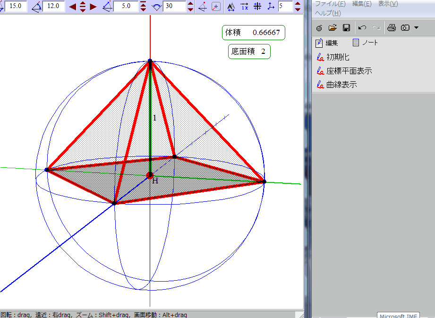Image resolution: width=435 pixels, height=318 pixels.
Task: Switch to the ノート tab
Action: [x=365, y=43]
